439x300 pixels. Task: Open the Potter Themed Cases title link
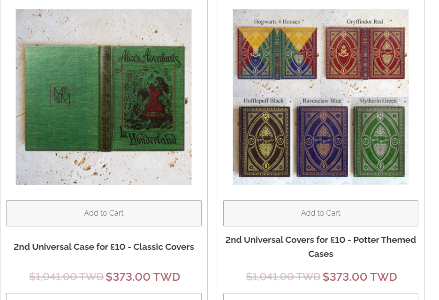pos(321,247)
